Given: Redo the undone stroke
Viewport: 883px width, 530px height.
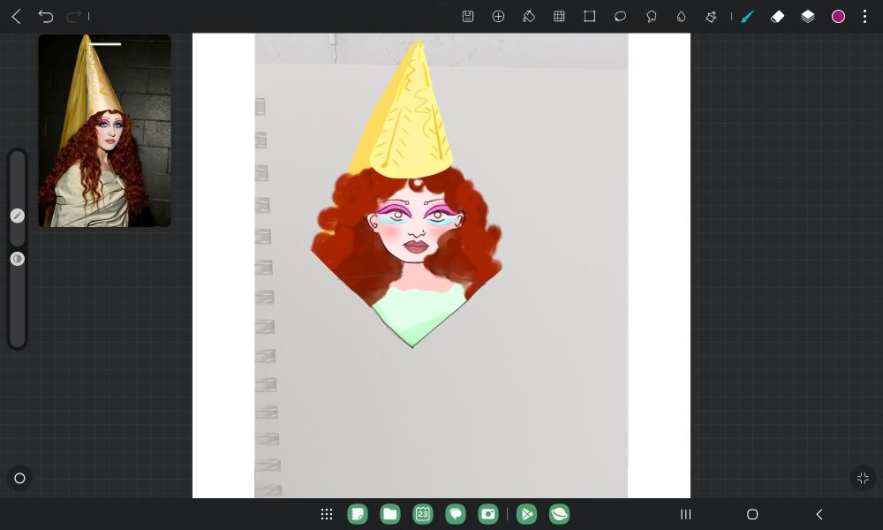Looking at the screenshot, I should (x=74, y=17).
